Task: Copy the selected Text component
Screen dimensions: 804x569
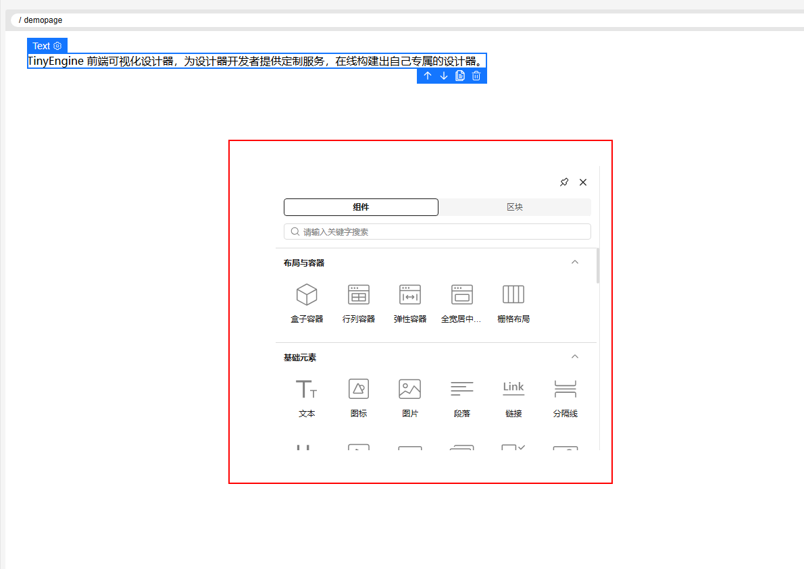Action: click(x=459, y=76)
